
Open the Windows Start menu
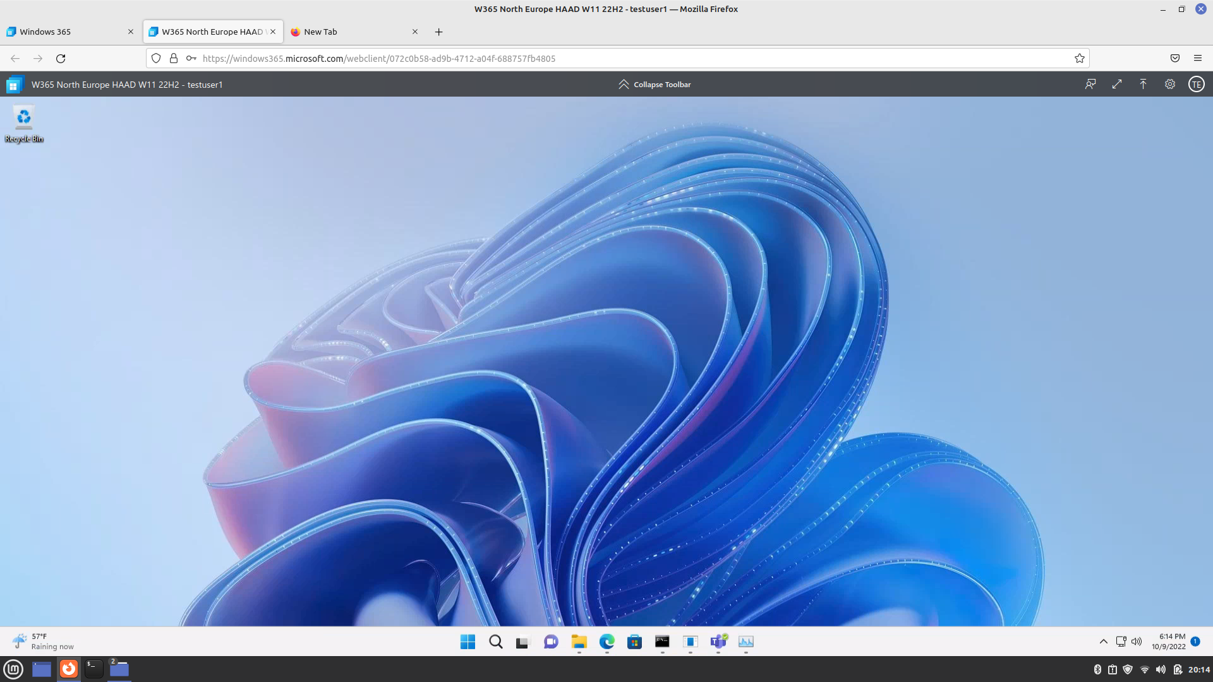click(468, 642)
